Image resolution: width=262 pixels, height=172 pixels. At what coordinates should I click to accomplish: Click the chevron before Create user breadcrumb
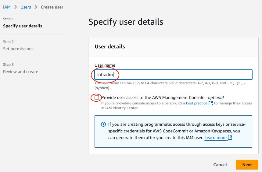[36, 7]
